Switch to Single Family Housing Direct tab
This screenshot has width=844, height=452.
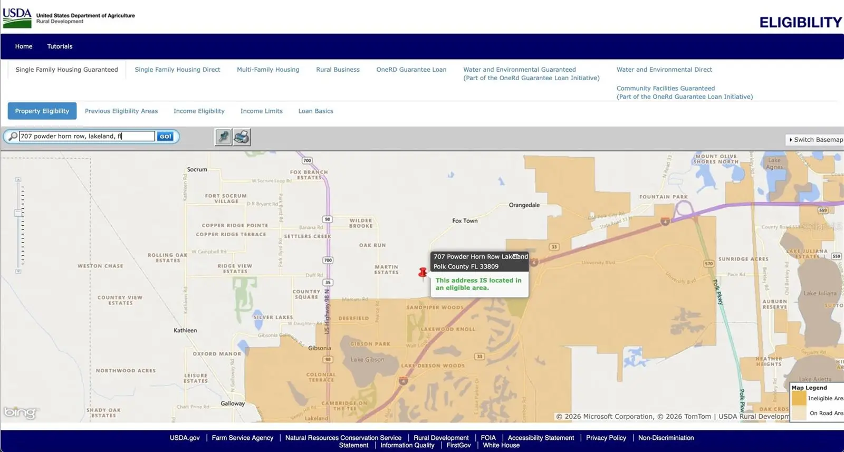177,70
